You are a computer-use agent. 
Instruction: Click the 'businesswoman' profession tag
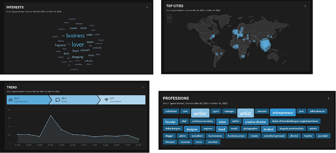point(236,136)
